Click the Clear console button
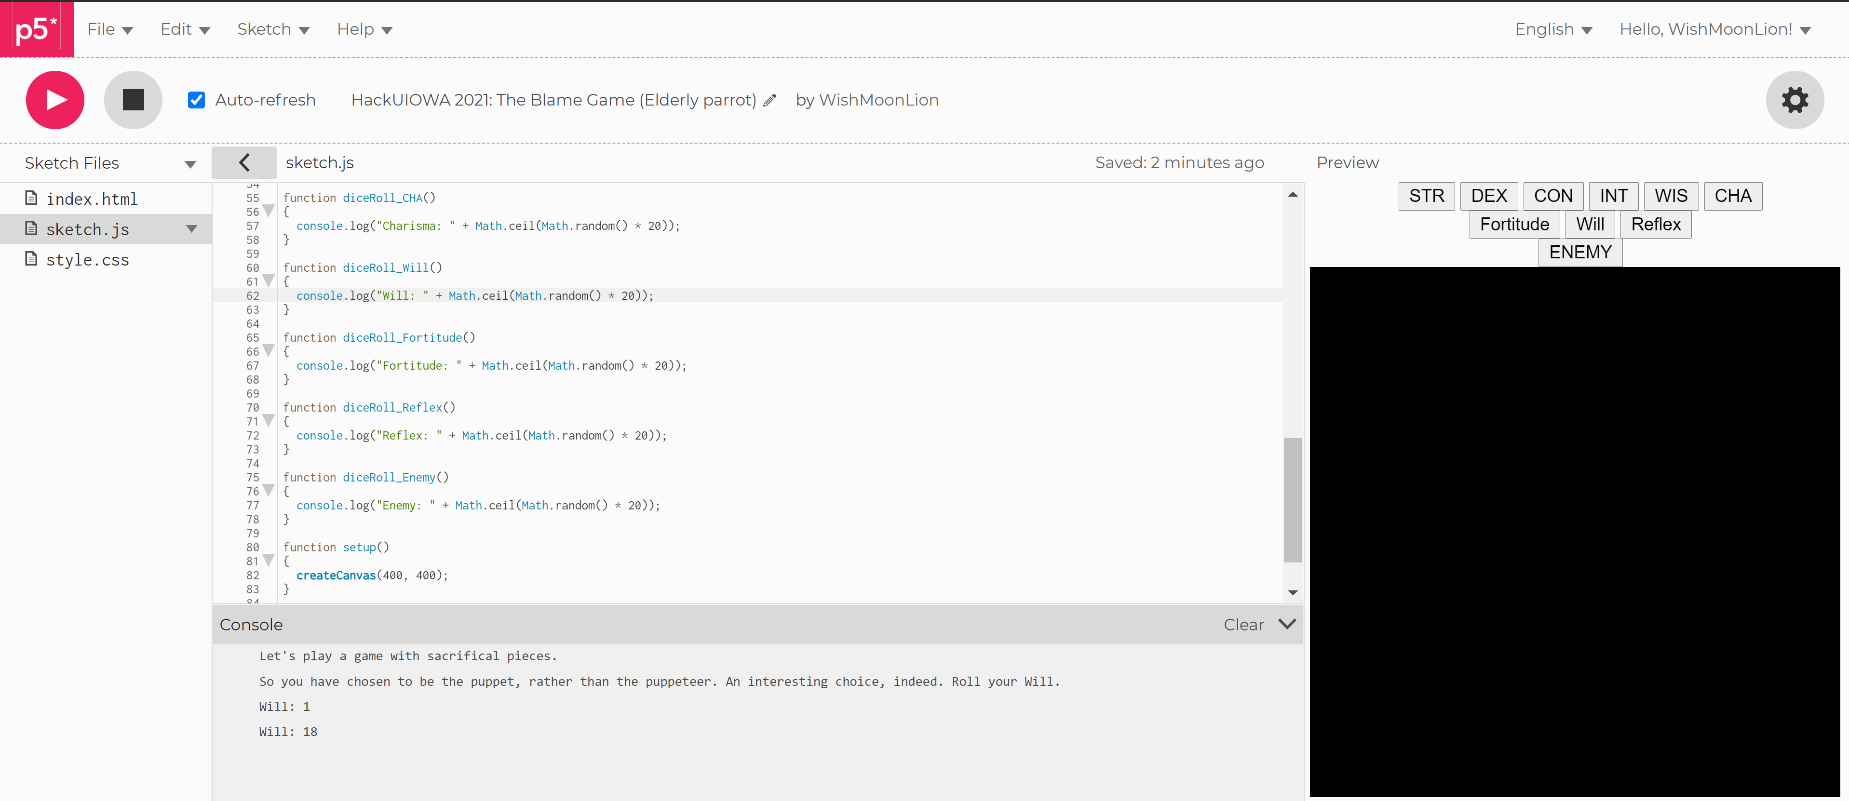The width and height of the screenshot is (1849, 801). (x=1243, y=625)
